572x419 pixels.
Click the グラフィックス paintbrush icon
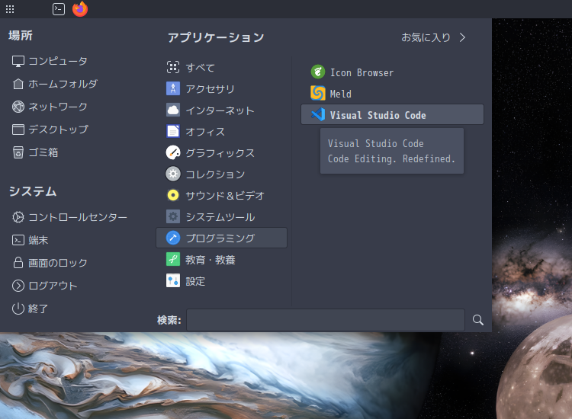click(x=173, y=152)
